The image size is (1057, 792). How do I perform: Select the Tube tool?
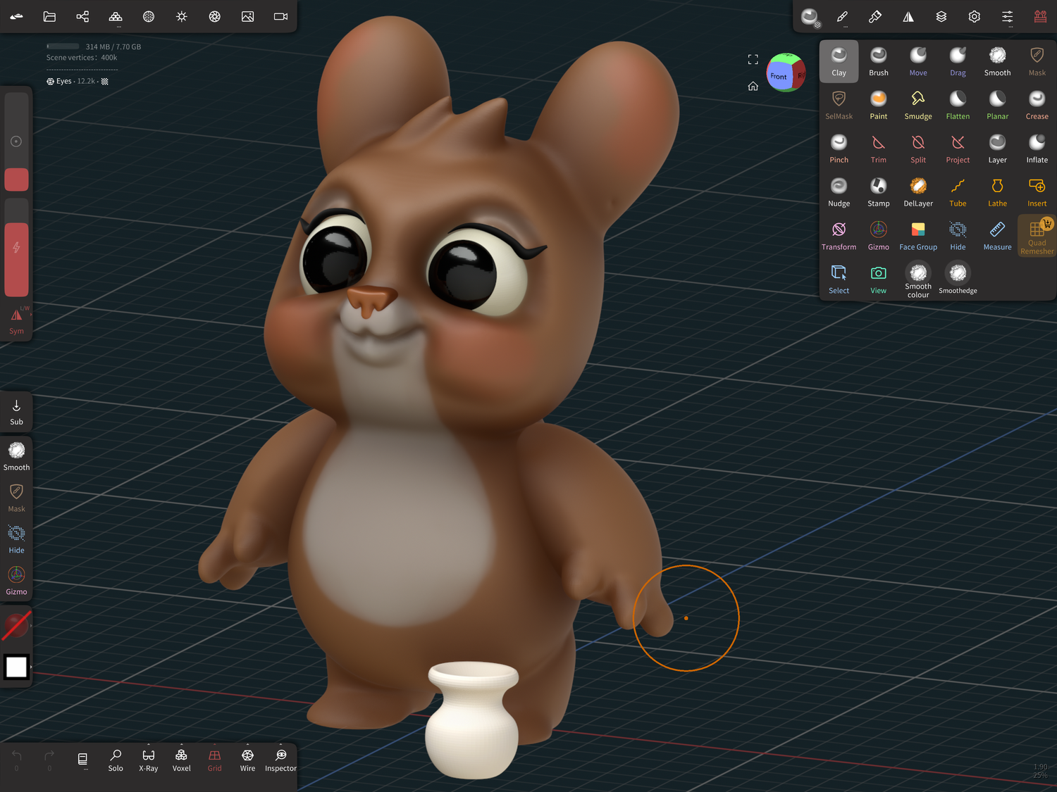pyautogui.click(x=958, y=191)
